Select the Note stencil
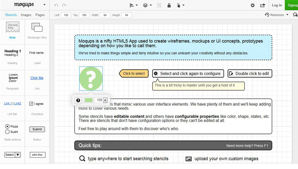 (x=13, y=30)
